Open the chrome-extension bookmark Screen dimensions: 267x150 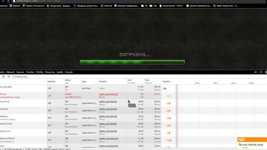(x=199, y=5)
